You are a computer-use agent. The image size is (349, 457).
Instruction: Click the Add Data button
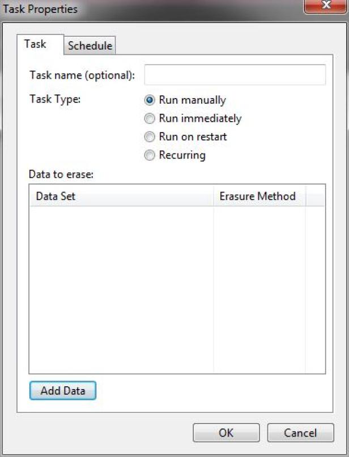(x=63, y=391)
